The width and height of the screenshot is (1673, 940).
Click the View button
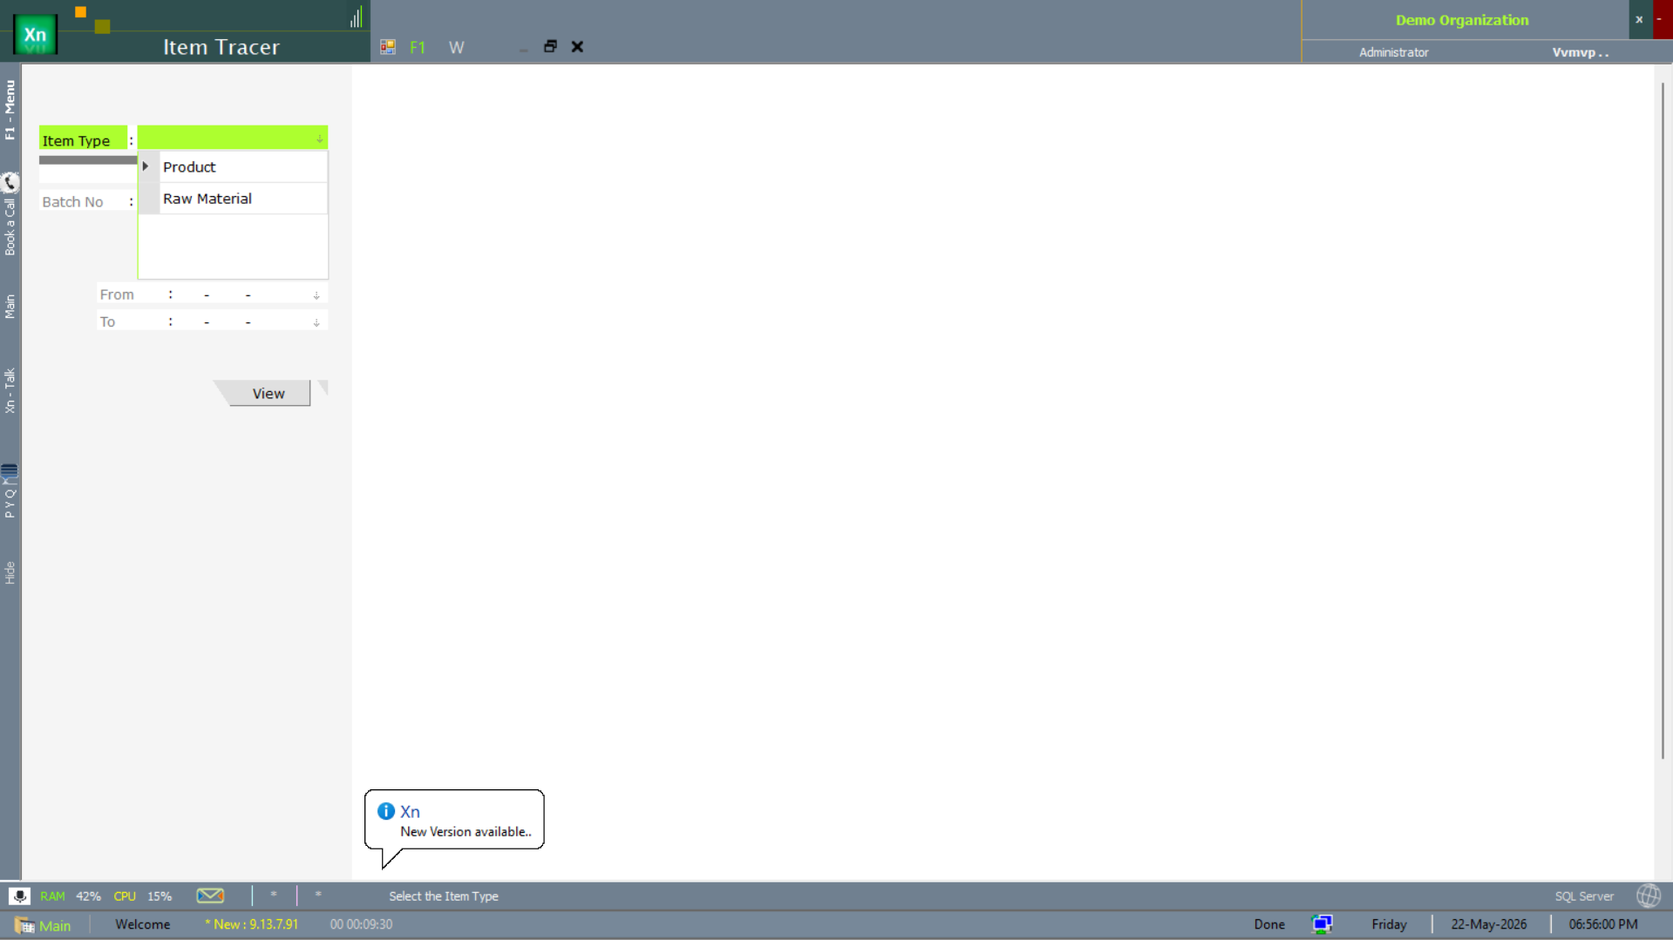pos(268,393)
